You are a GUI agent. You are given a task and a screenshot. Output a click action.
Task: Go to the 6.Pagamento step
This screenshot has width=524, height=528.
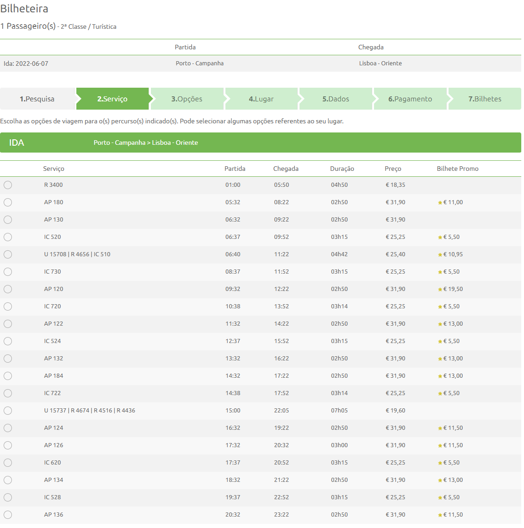410,99
